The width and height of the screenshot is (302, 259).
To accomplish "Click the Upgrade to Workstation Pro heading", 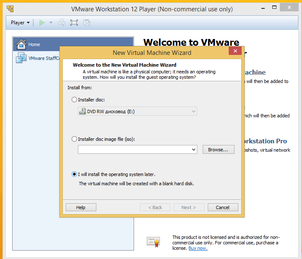I will pyautogui.click(x=266, y=141).
